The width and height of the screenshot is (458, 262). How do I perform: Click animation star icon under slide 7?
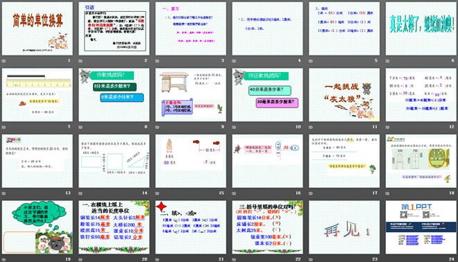point(3,128)
